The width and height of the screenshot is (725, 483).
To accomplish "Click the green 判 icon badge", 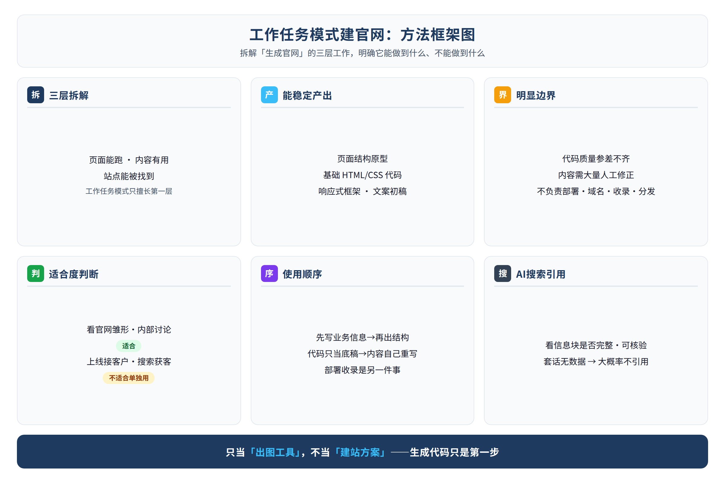I will pyautogui.click(x=35, y=273).
